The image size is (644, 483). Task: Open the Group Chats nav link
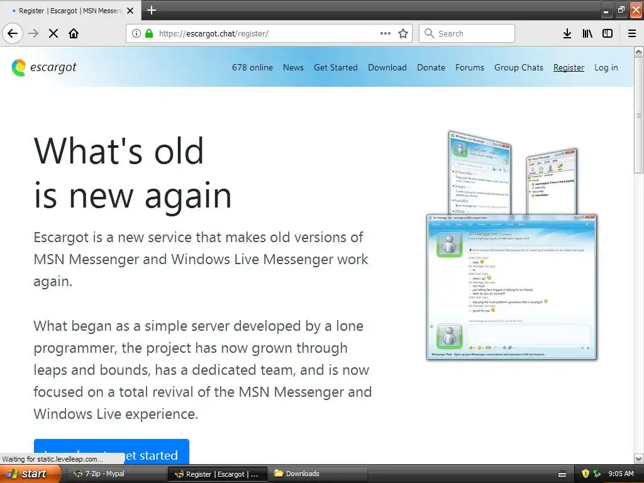tap(518, 67)
